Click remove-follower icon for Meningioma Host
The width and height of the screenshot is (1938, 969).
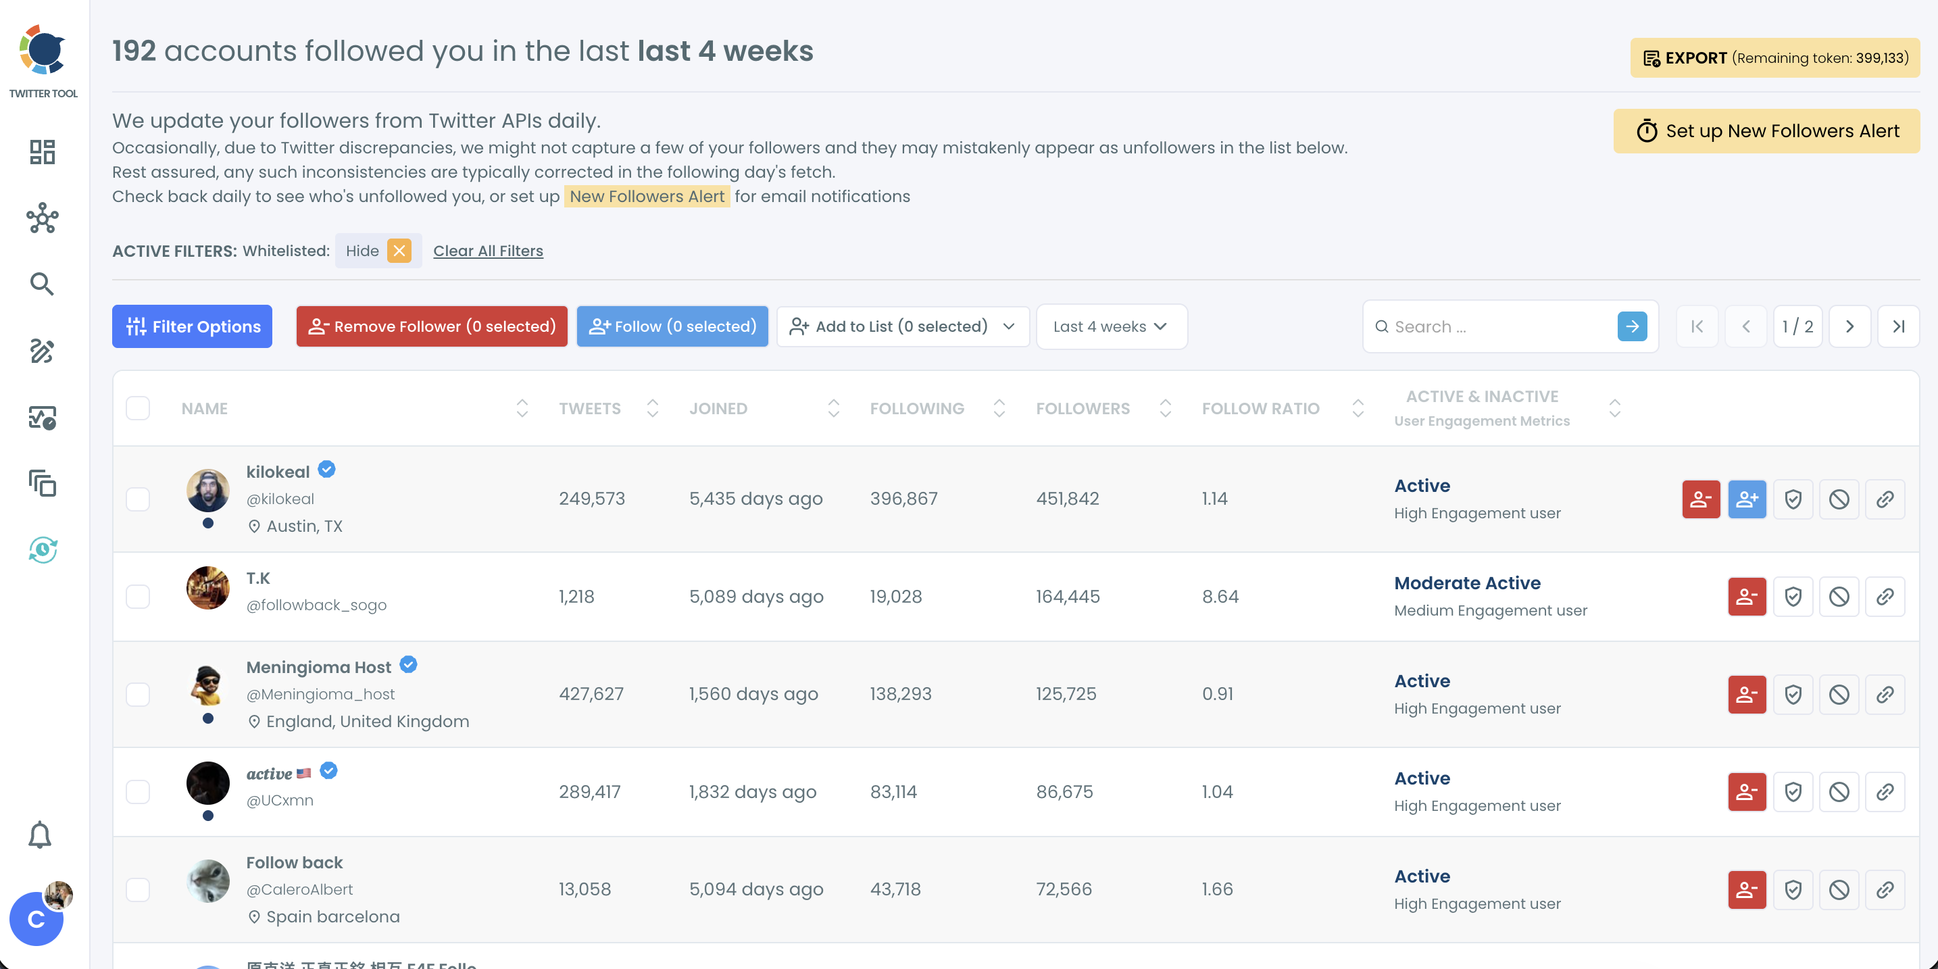[1747, 695]
